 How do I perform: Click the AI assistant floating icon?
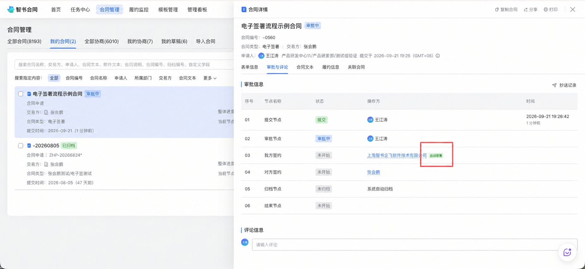[567, 252]
